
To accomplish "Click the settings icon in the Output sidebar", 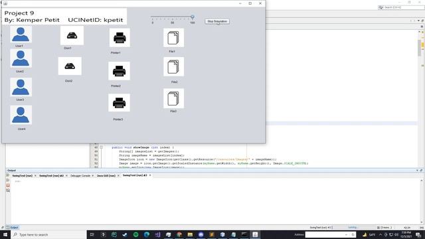I will [x=8, y=191].
